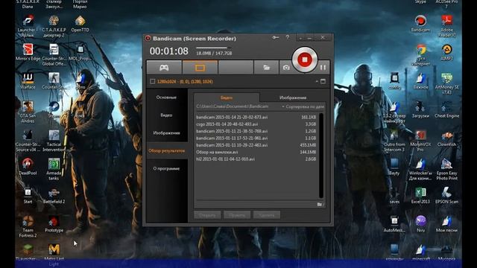This screenshot has height=268, width=477.
Task: Open Bandicam help question mark
Action: [x=288, y=37]
